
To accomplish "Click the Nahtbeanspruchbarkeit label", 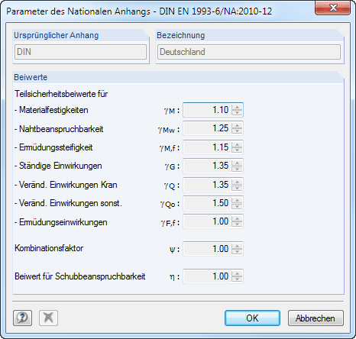I will pos(59,129).
